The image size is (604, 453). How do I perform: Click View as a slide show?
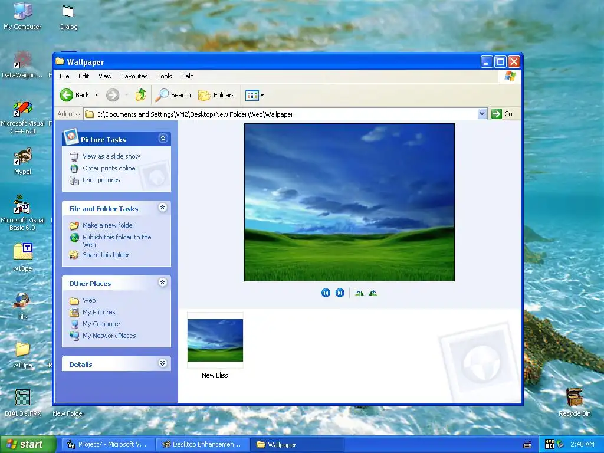111,156
